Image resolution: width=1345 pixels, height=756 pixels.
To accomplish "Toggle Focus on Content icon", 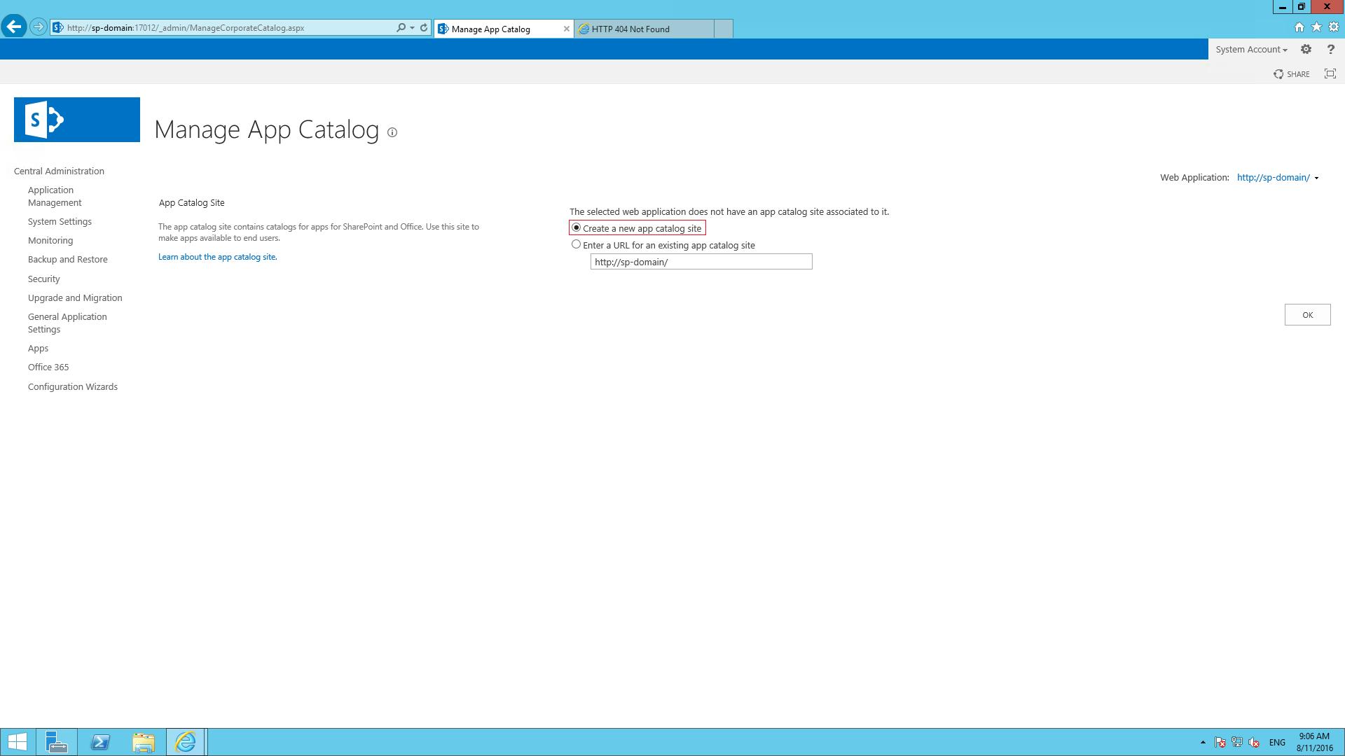I will point(1330,73).
